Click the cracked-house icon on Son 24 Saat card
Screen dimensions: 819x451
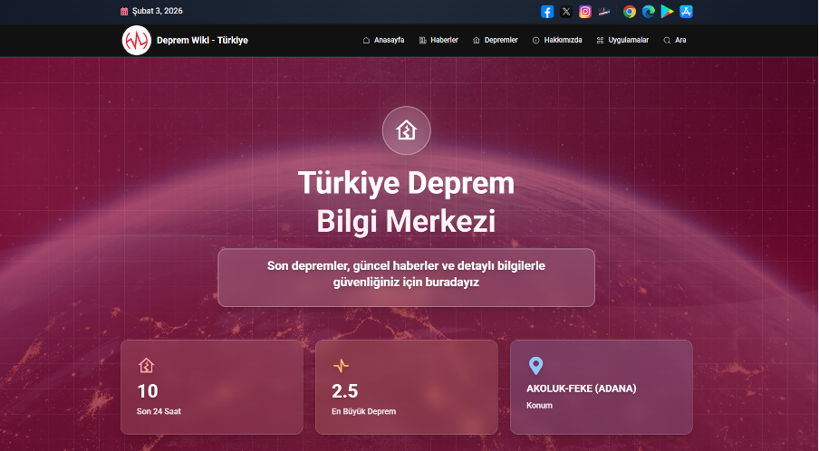(x=146, y=365)
